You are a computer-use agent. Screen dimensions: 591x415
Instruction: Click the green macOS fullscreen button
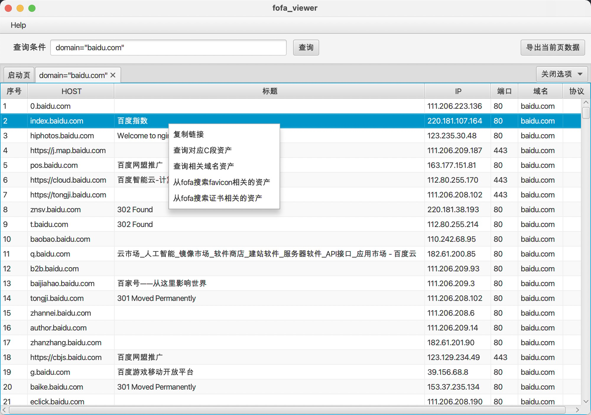tap(32, 8)
